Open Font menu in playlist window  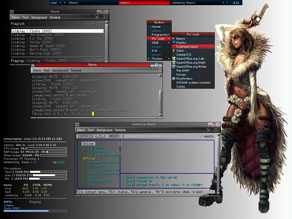[x=25, y=17]
